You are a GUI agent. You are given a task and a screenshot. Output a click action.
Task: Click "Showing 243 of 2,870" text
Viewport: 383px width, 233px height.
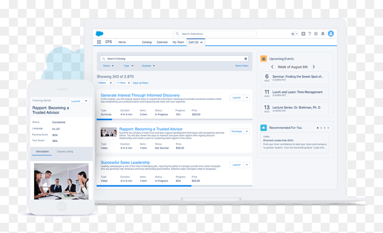pos(115,77)
